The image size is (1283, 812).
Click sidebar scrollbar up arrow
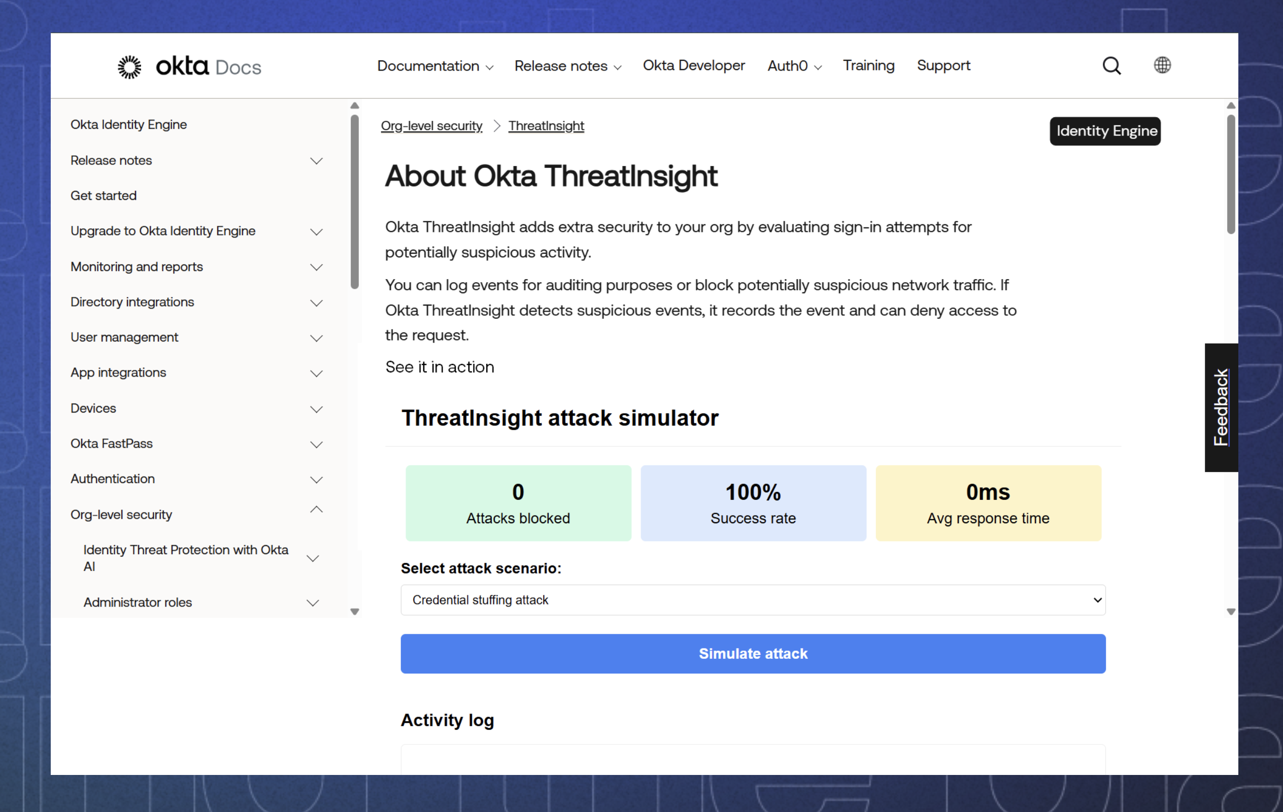[355, 106]
